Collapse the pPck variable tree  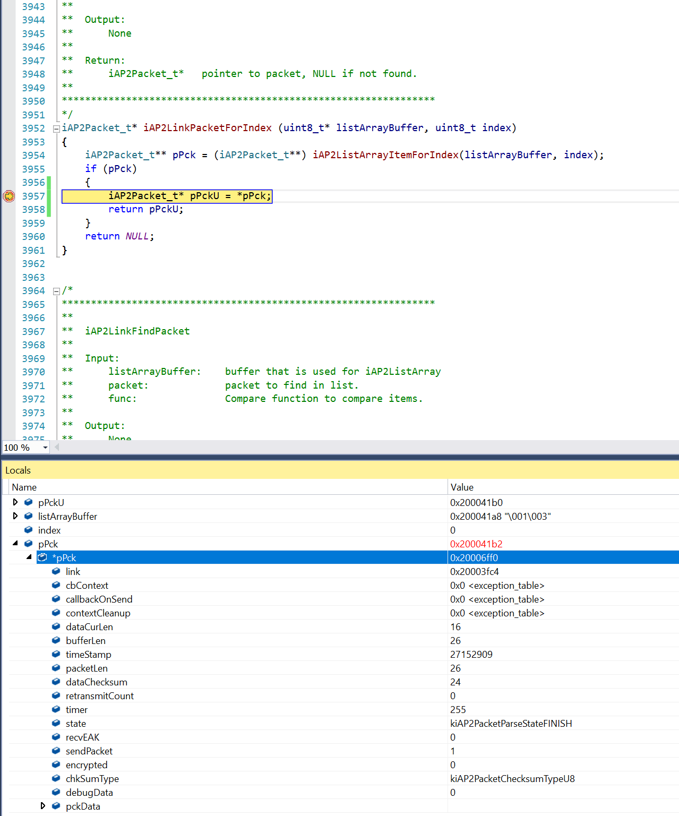[15, 543]
